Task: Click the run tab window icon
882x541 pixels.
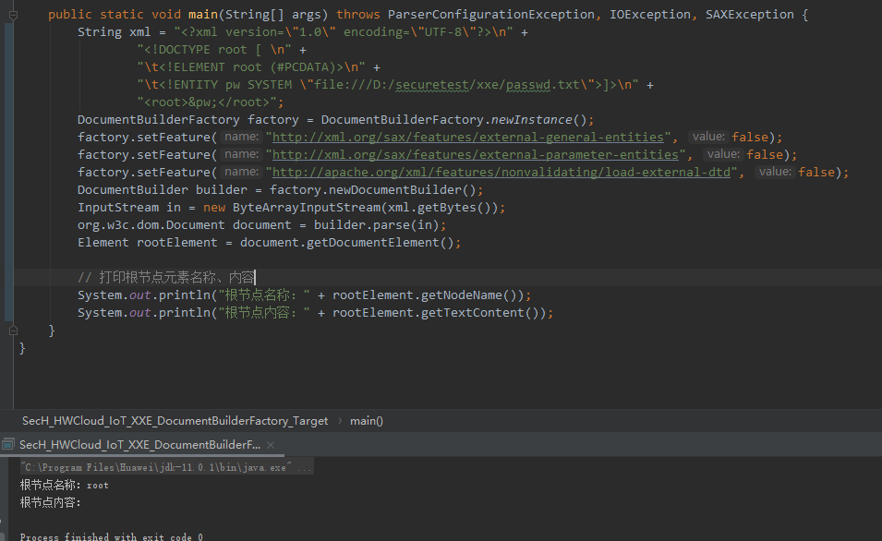Action: point(8,445)
